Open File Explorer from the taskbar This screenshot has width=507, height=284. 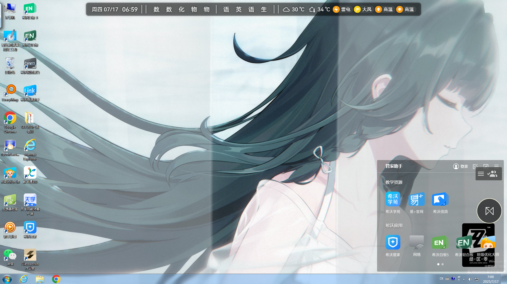40,279
